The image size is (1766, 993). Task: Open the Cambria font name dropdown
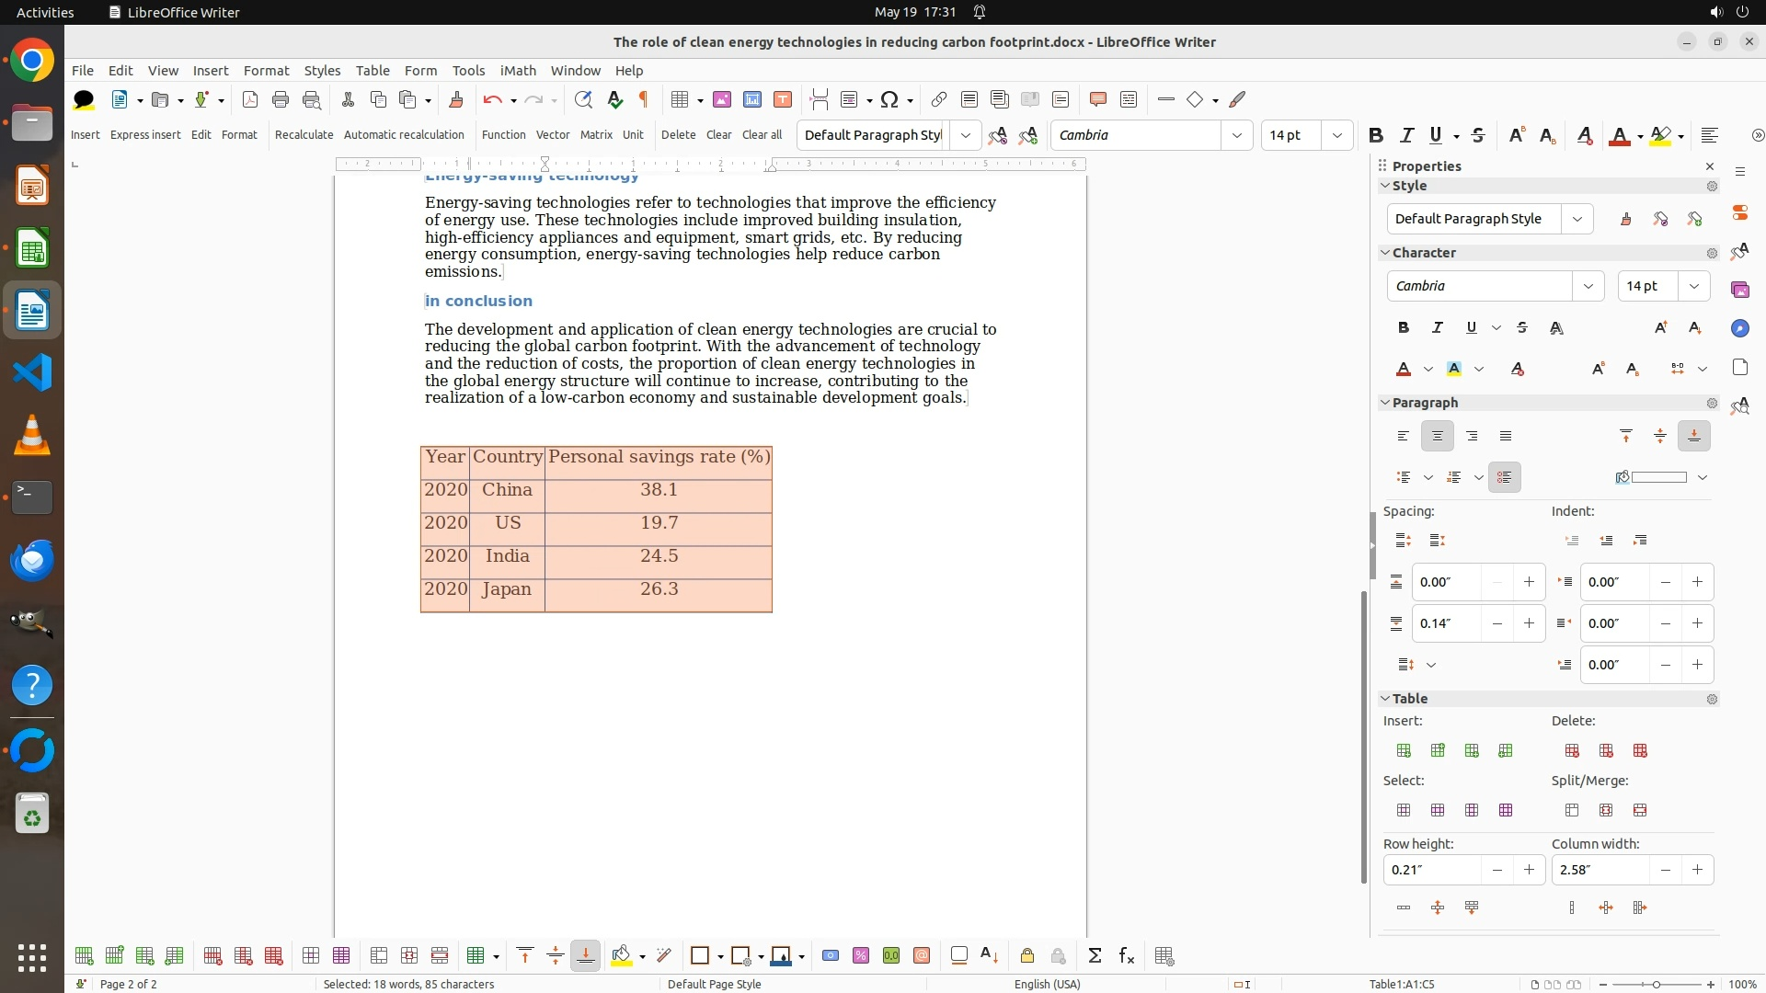1236,135
